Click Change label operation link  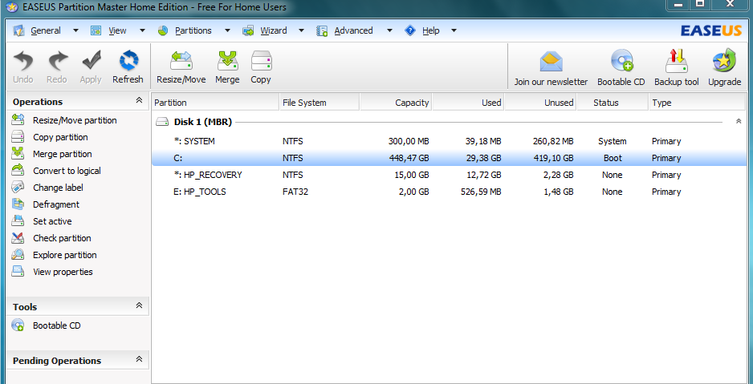coord(58,188)
